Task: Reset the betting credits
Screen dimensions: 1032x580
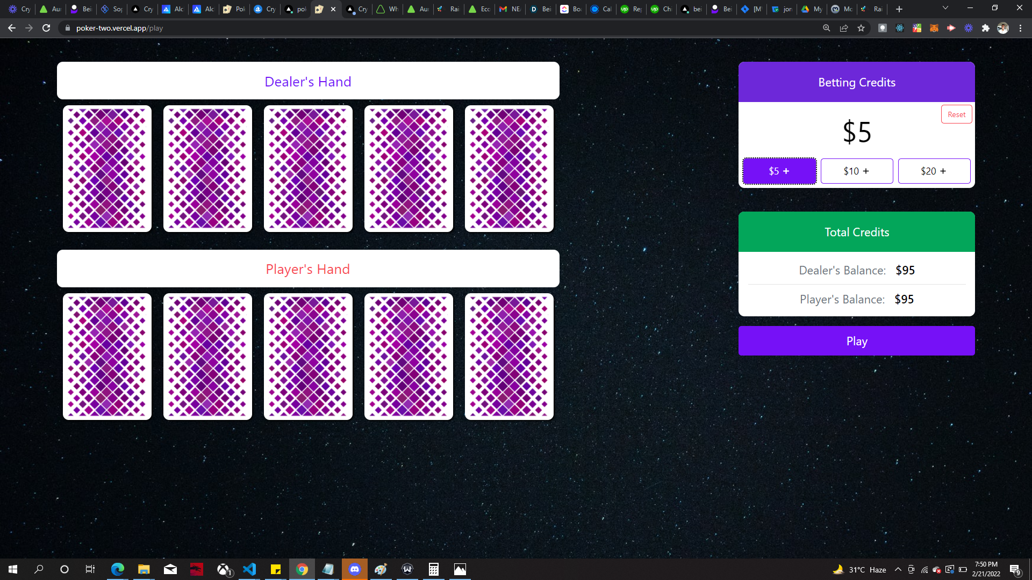Action: [x=956, y=114]
